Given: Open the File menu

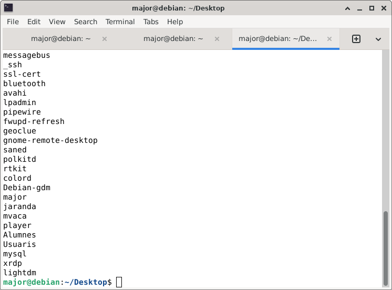Looking at the screenshot, I should click(x=13, y=22).
